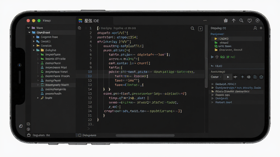Image resolution: width=280 pixels, height=157 pixels.
Task: Open search from the top-right toolbar magnifier
Action: click(x=241, y=21)
